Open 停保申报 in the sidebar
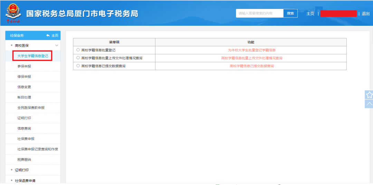The width and height of the screenshot is (373, 185). point(24,77)
